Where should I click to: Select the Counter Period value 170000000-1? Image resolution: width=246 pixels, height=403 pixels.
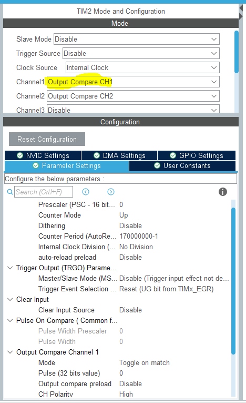(139, 236)
